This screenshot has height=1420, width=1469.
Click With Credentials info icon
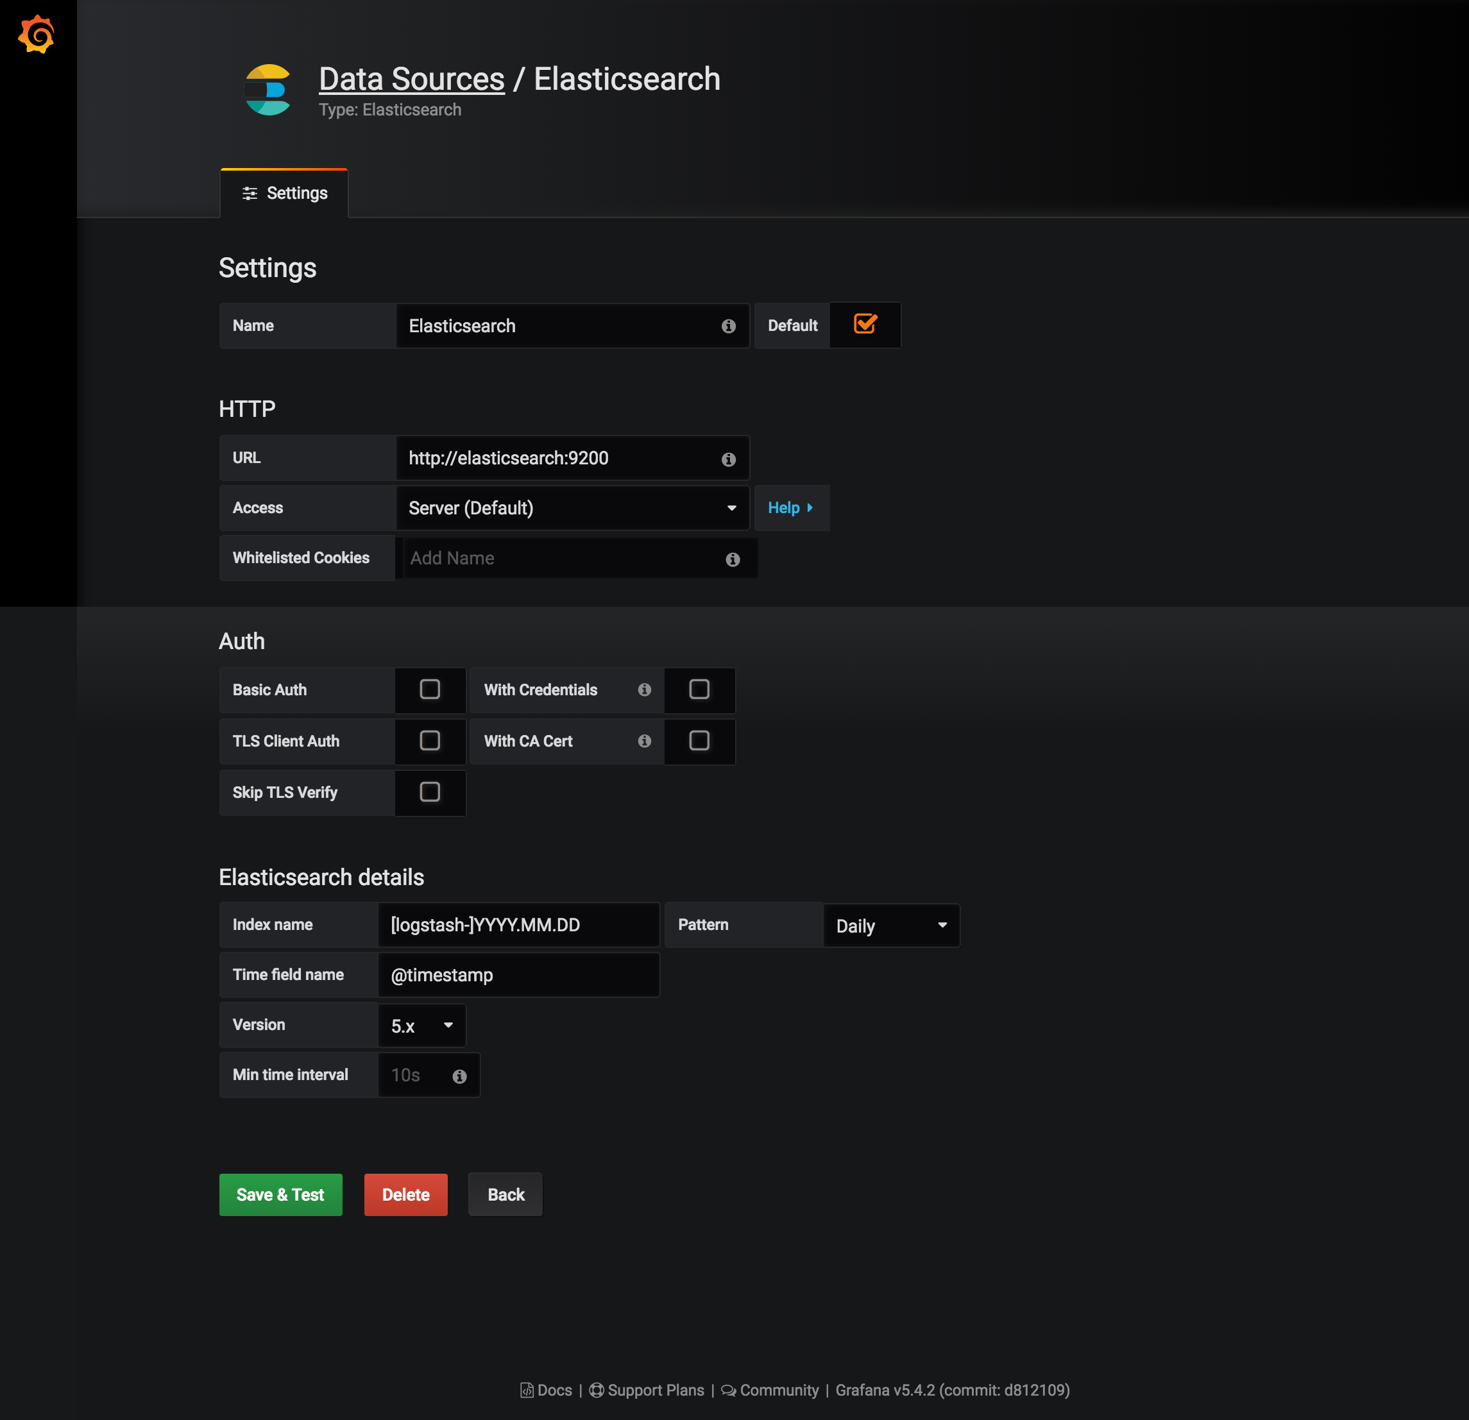(x=644, y=689)
